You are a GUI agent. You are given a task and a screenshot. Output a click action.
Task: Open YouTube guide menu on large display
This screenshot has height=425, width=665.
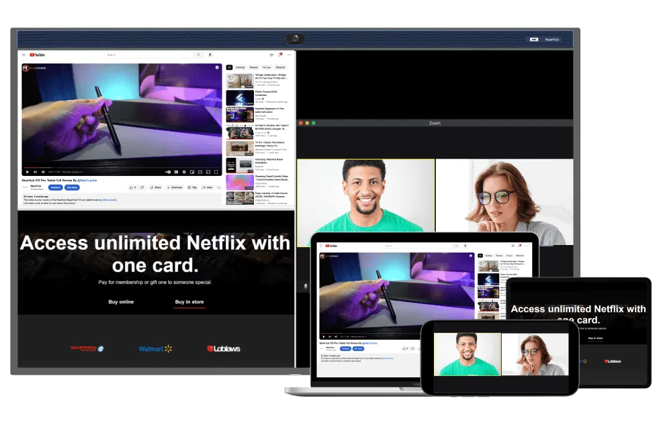[x=24, y=54]
